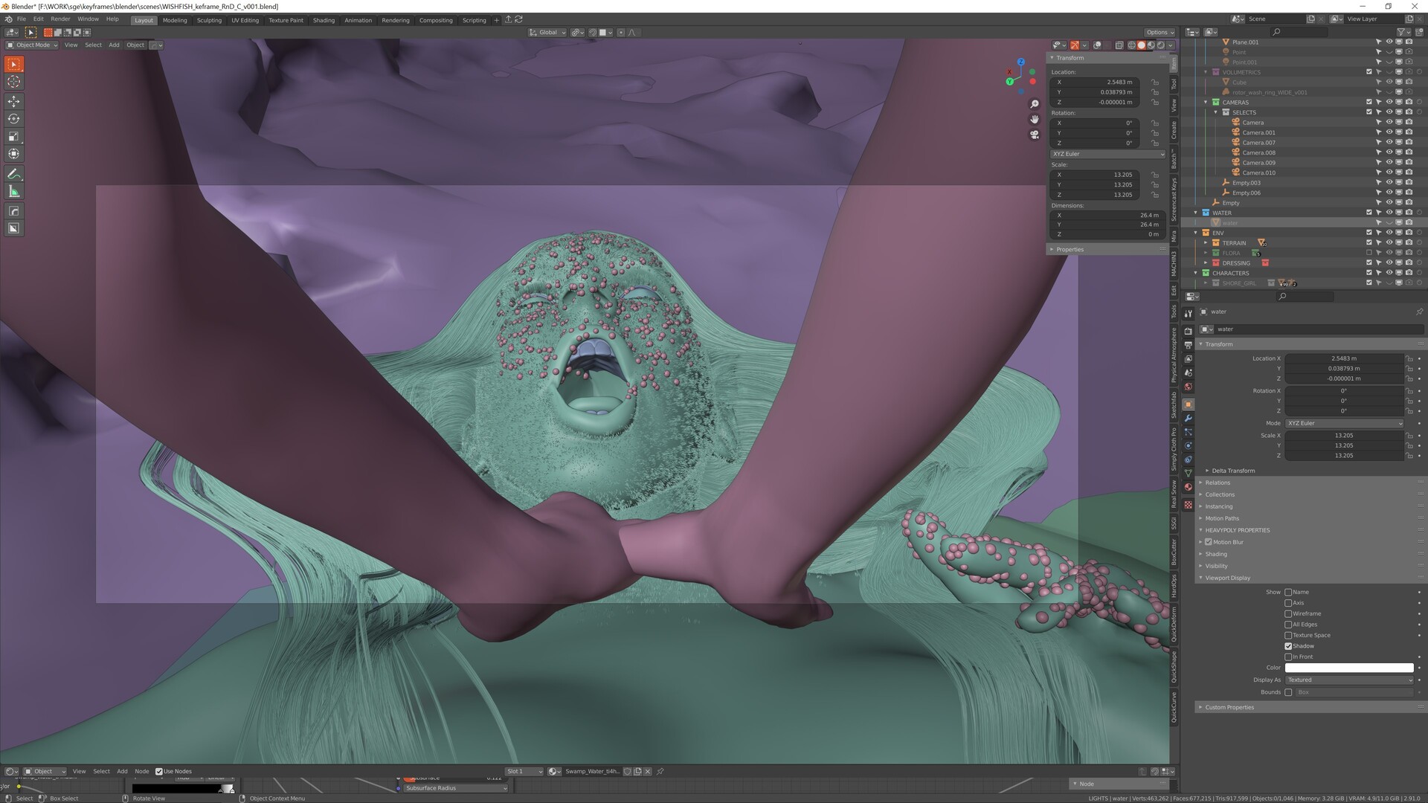Screen dimensions: 1428x803
Task: Enable Show Name checkbox
Action: [1288, 593]
